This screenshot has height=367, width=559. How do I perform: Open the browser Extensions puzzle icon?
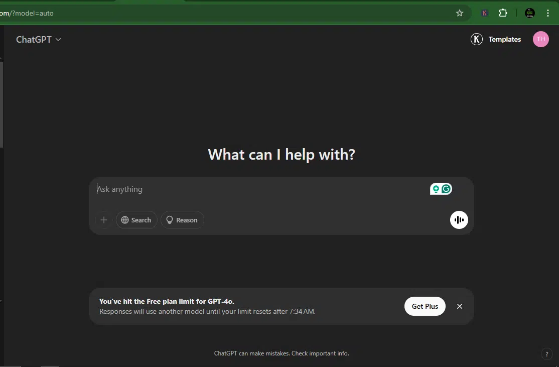[x=503, y=13]
